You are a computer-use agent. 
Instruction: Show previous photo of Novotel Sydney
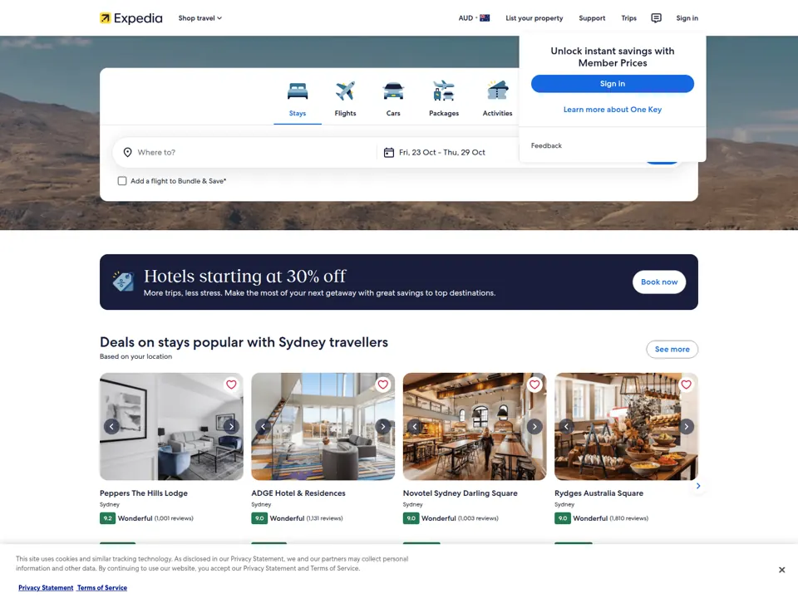[415, 427]
